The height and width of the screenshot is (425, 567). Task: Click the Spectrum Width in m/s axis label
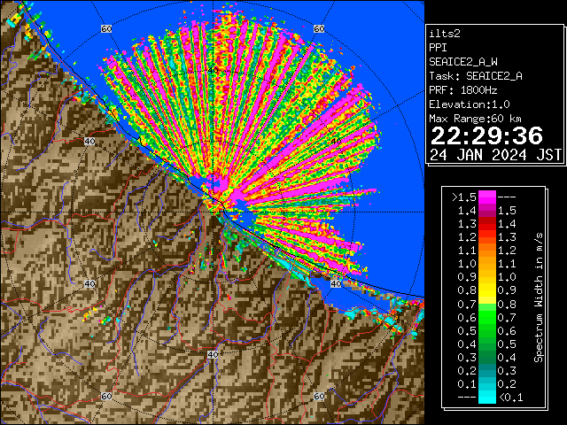click(539, 297)
